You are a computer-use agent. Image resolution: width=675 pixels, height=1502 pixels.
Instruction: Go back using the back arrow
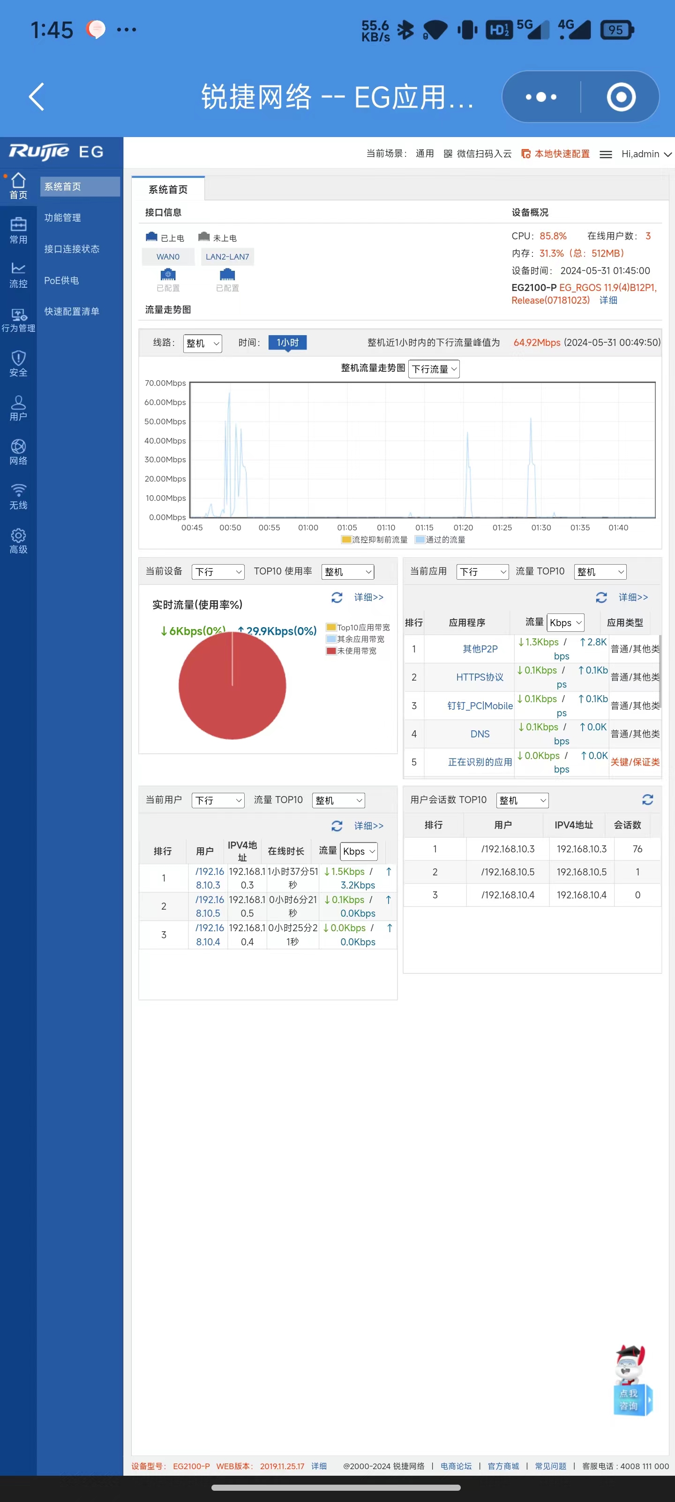37,97
